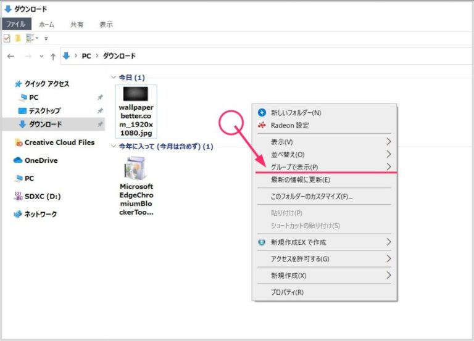This screenshot has height=341, width=474.
Task: Open the recent locations dropdown arrow
Action: 41,56
